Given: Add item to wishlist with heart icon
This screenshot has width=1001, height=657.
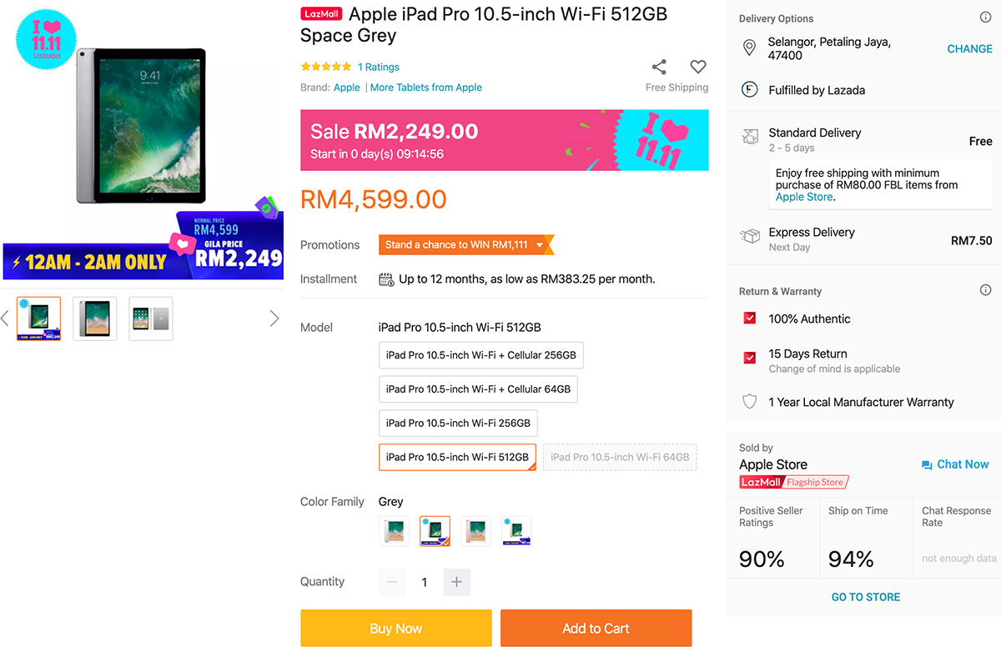Looking at the screenshot, I should coord(698,68).
